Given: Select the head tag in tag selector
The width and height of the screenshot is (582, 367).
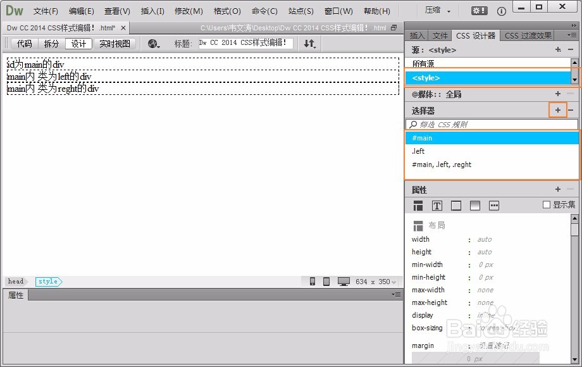Looking at the screenshot, I should (16, 282).
